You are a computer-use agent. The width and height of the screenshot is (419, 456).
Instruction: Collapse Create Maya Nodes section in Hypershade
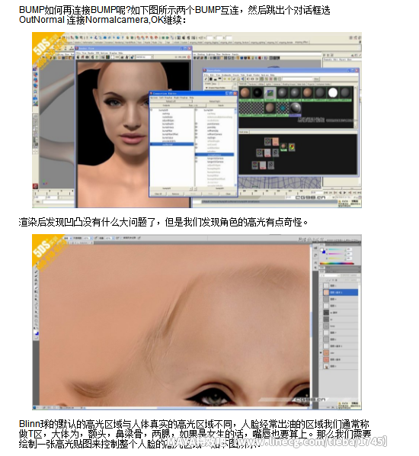(206, 88)
